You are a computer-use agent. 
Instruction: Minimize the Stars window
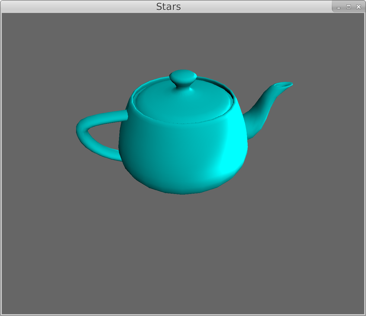[339, 7]
